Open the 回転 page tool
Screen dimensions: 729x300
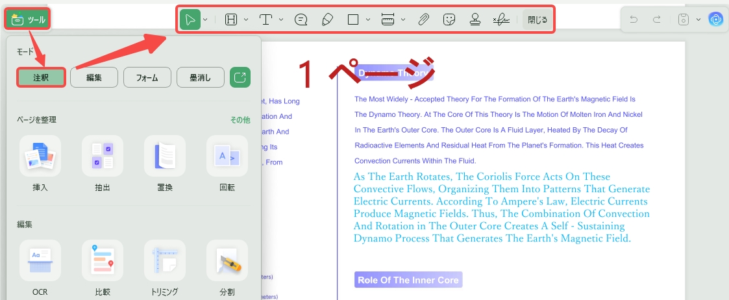(x=227, y=156)
